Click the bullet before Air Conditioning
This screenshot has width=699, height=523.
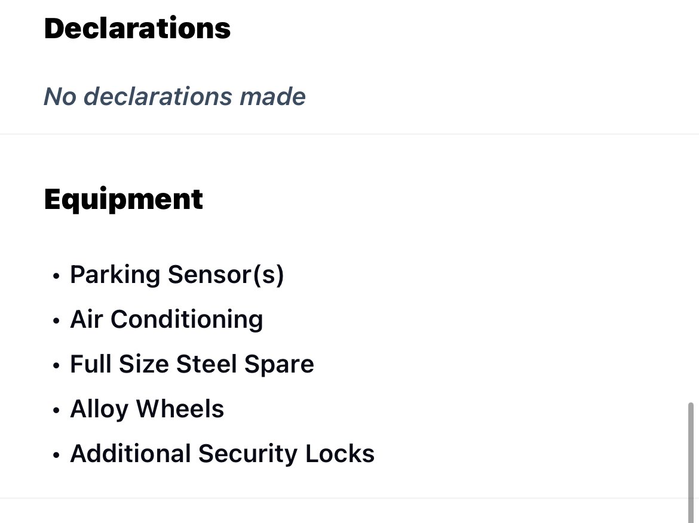[x=56, y=321]
